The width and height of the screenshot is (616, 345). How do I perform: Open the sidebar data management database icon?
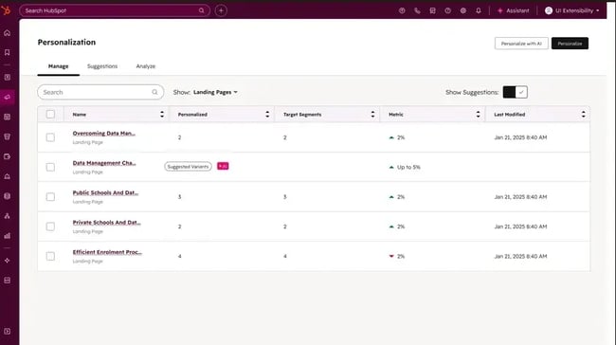[x=7, y=196]
